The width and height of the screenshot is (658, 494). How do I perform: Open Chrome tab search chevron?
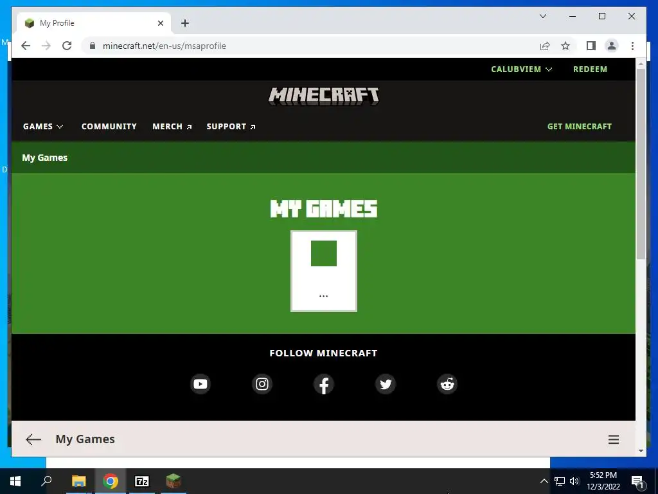pos(542,16)
